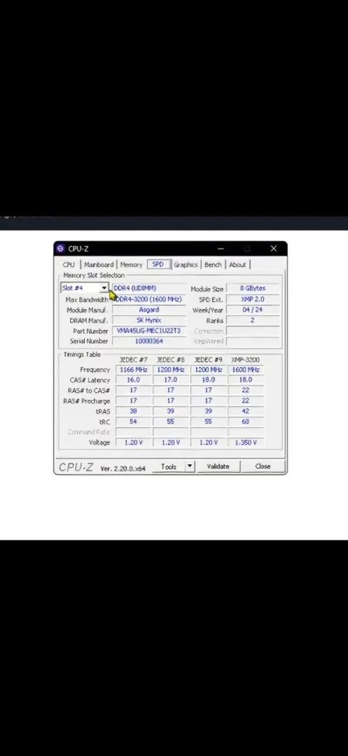Select the DDR4 (UDIMM) memory type field

149,288
